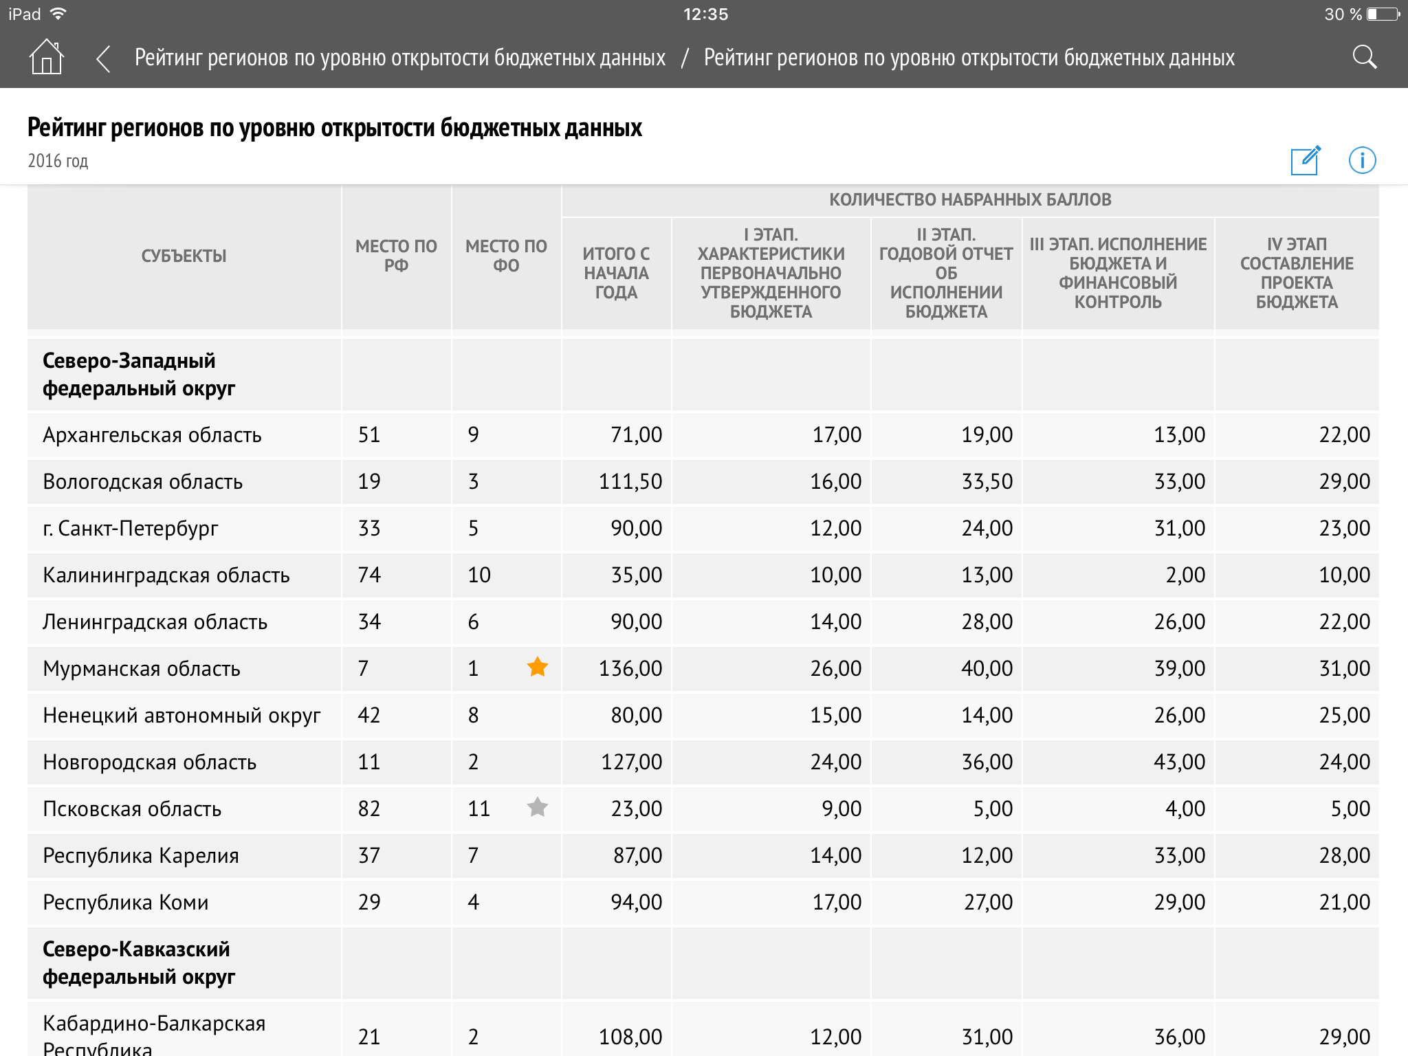The height and width of the screenshot is (1056, 1408).
Task: Select the Вологодская область row
Action: click(x=142, y=482)
